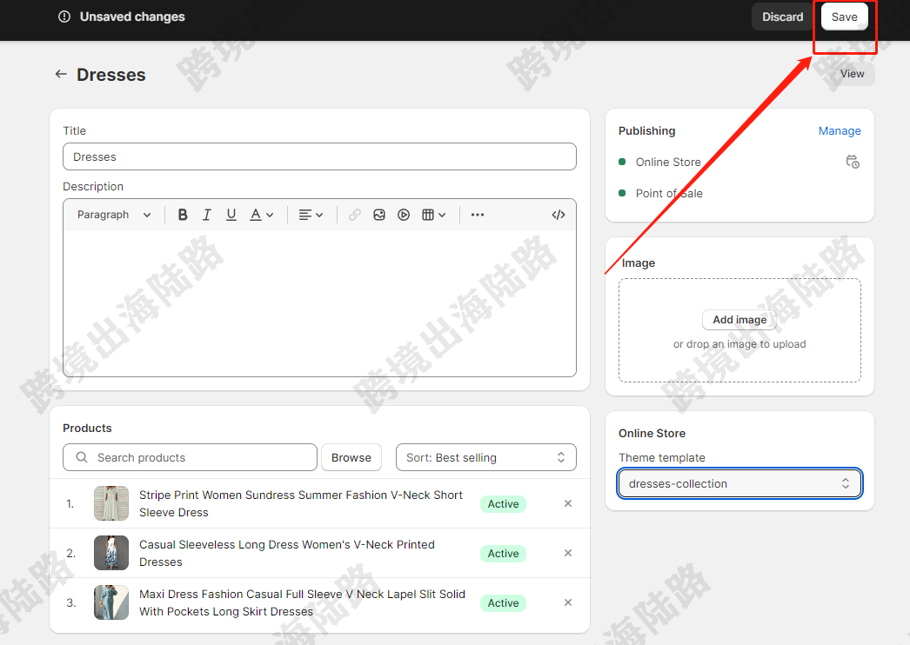Toggle italic formatting in description toolbar
Viewport: 910px width, 645px height.
click(207, 215)
